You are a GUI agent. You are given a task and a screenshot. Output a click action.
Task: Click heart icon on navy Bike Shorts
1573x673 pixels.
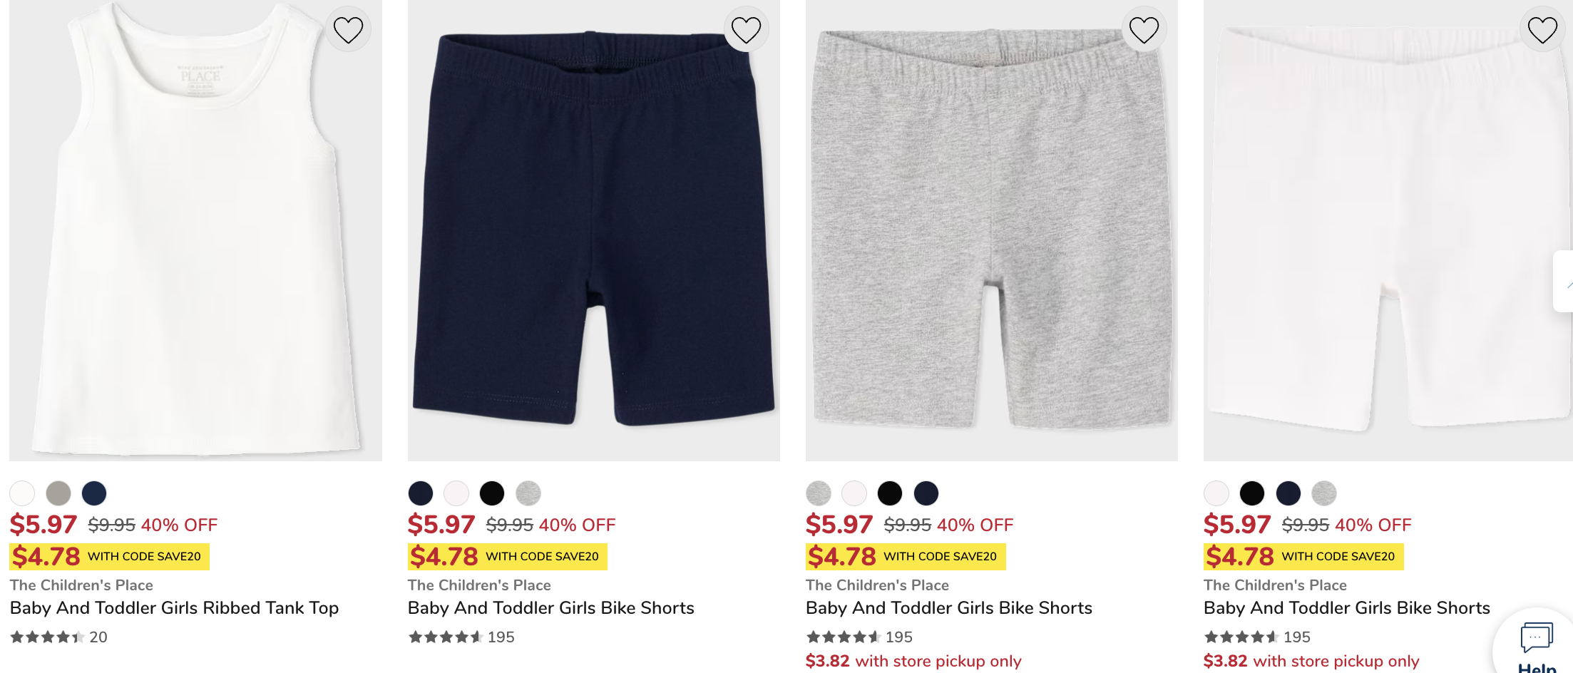click(746, 30)
